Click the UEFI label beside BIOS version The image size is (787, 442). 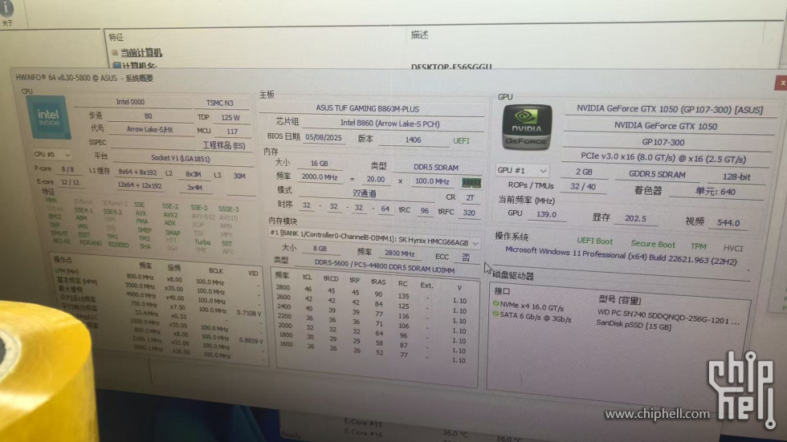pos(461,141)
